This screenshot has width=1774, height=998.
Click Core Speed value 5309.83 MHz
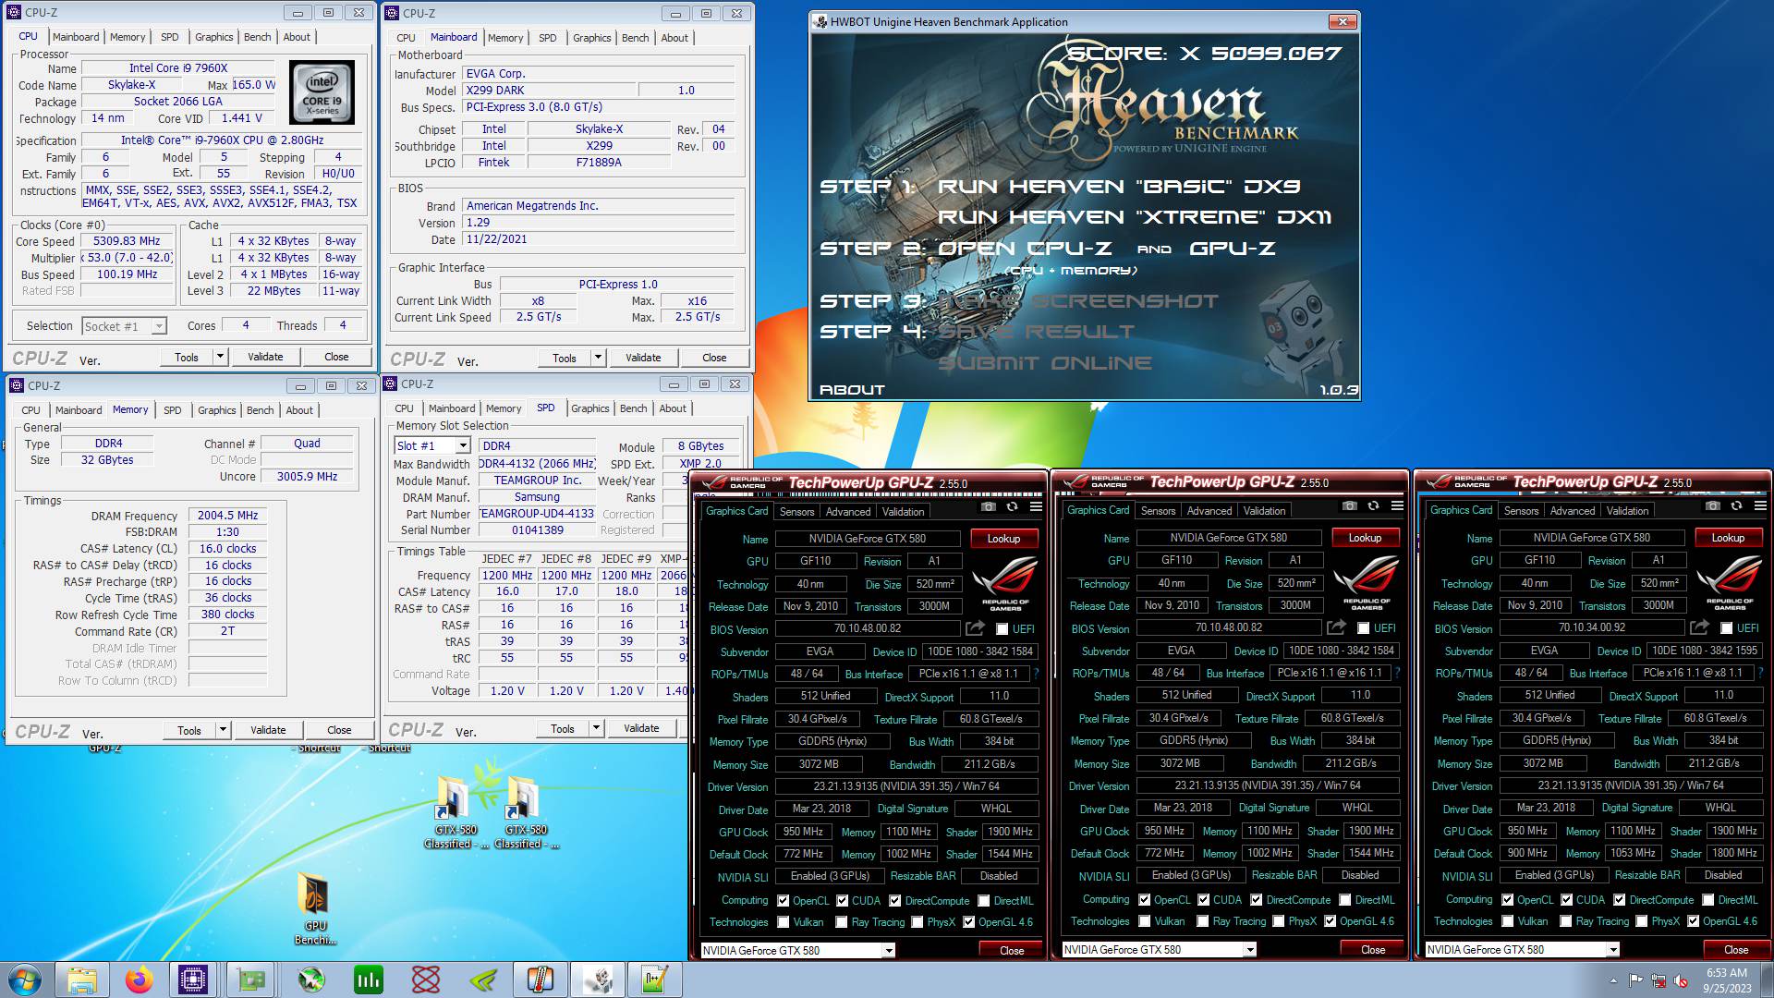coord(127,241)
